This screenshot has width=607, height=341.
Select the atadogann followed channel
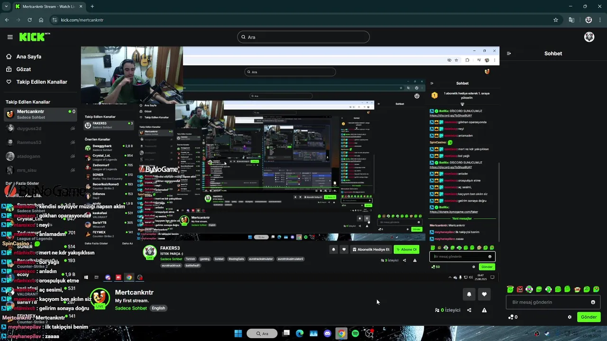pos(40,156)
